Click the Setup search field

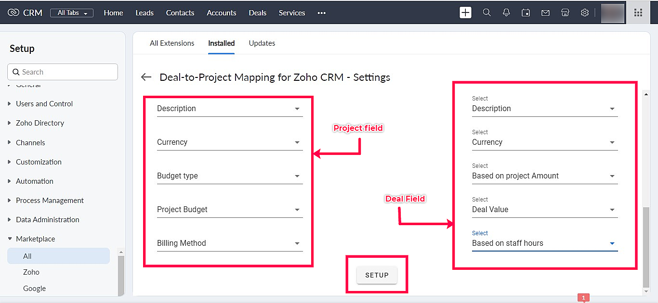pos(63,72)
